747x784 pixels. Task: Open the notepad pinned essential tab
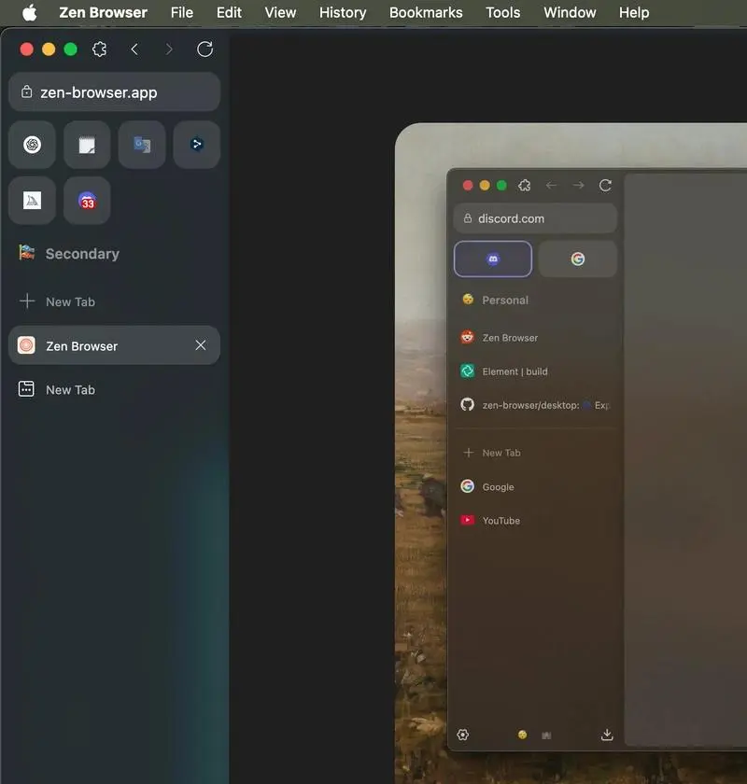[x=87, y=145]
